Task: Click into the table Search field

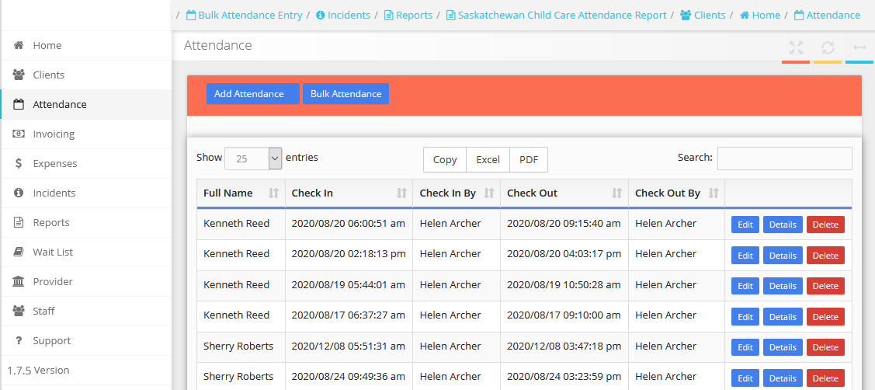Action: coord(784,158)
